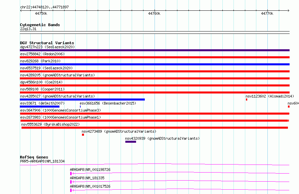
Task: Click the nsv6537519 (Sedlazeck2020) label
Action: point(46,68)
